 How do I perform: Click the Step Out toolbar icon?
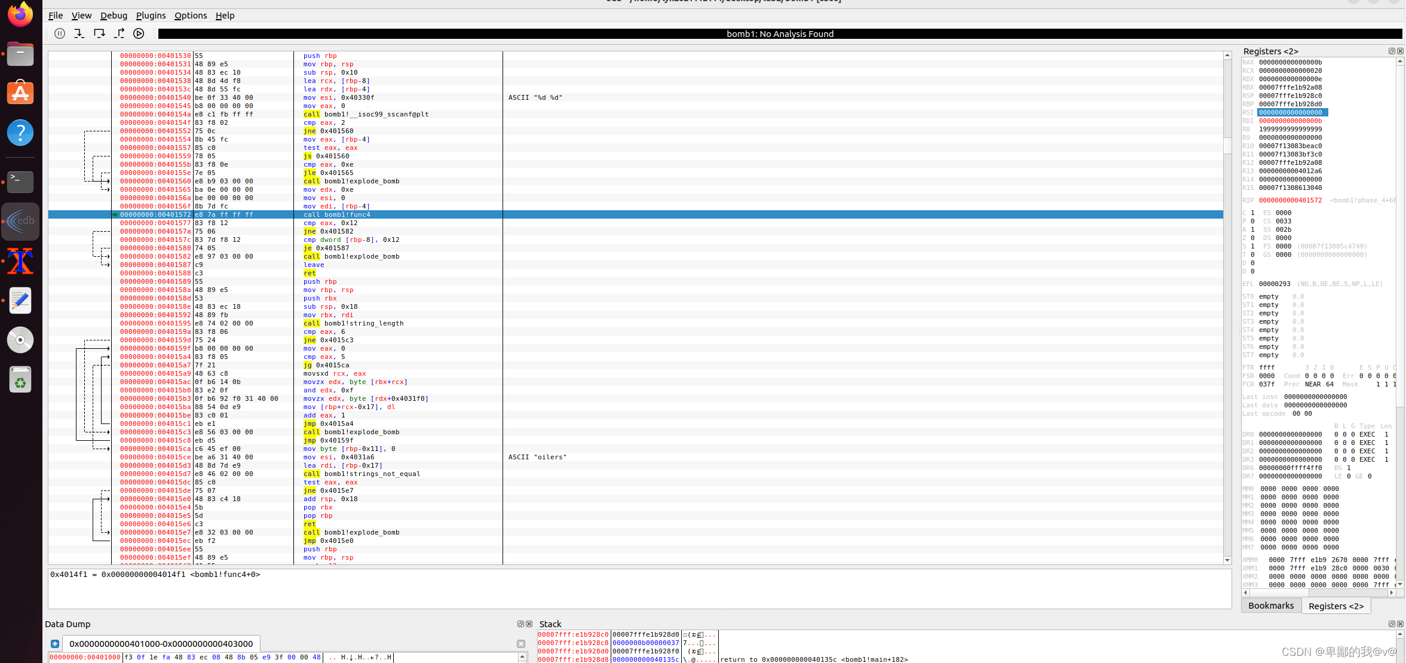tap(119, 33)
